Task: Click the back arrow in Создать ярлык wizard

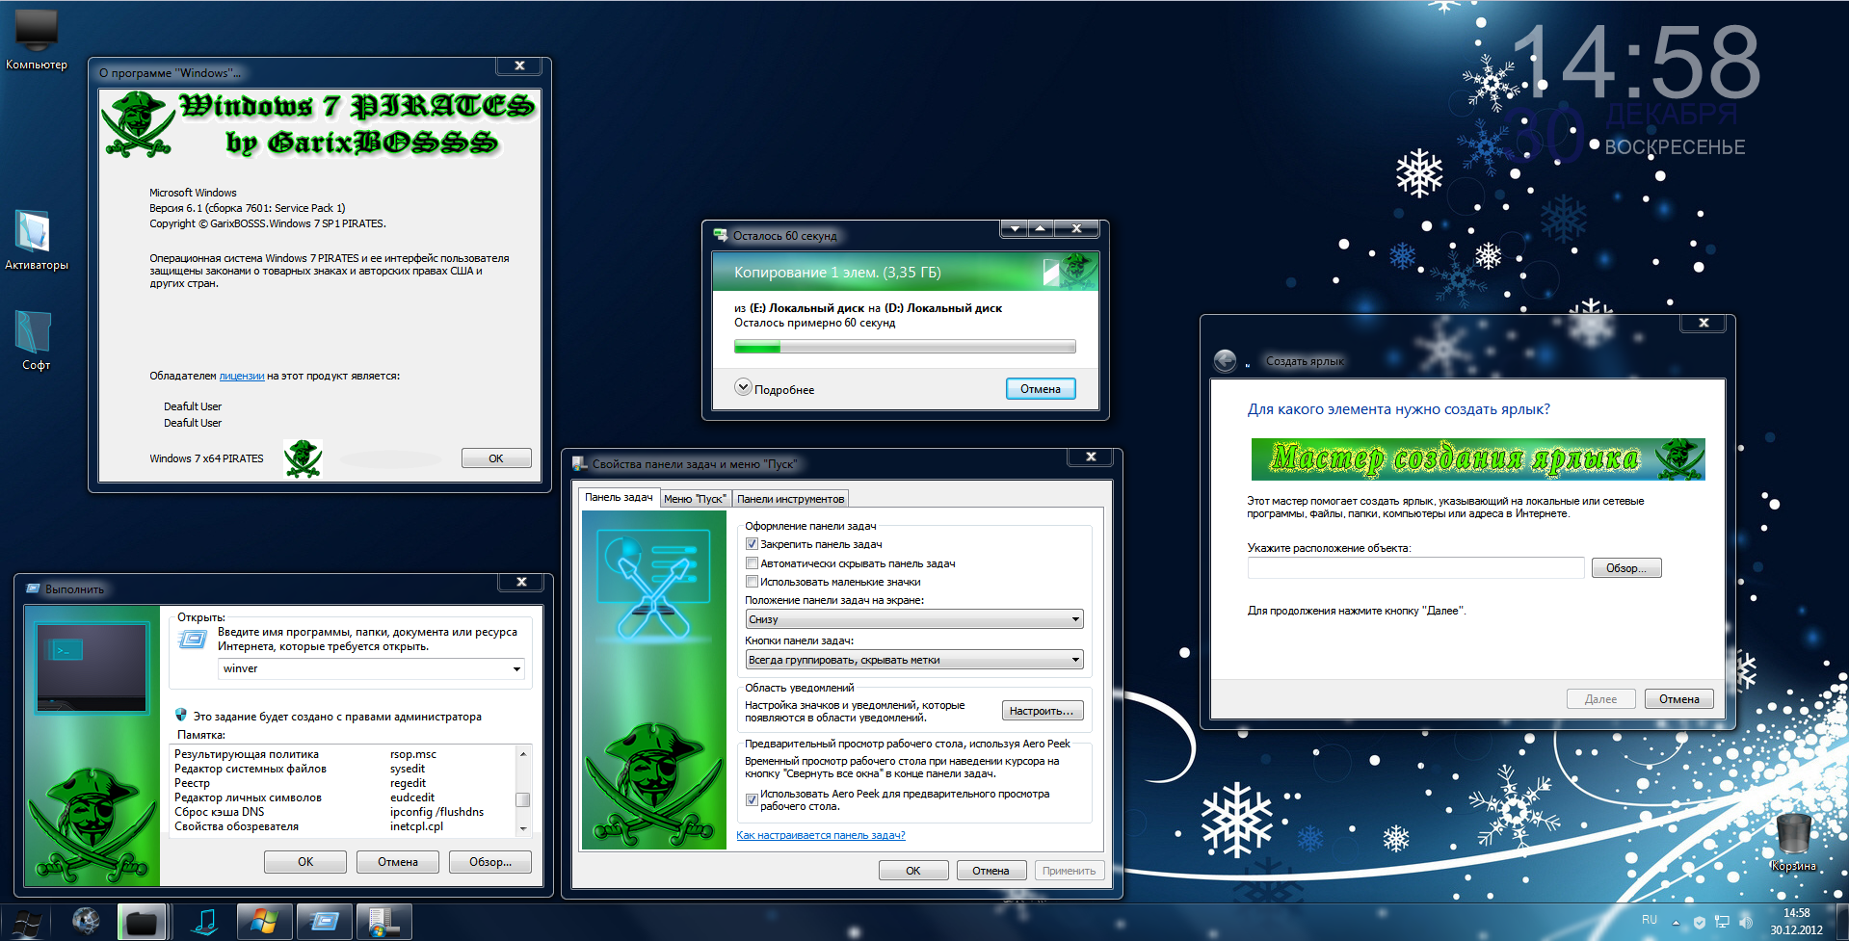Action: click(1225, 360)
